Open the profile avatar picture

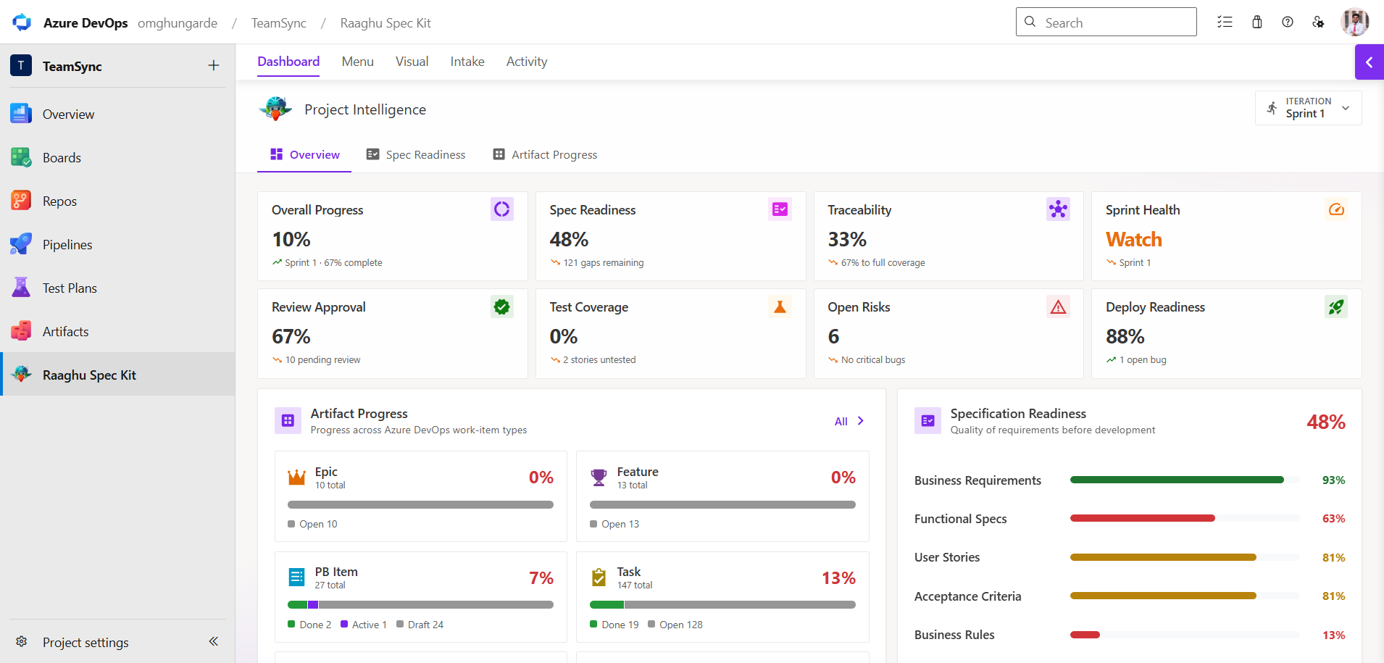1355,22
